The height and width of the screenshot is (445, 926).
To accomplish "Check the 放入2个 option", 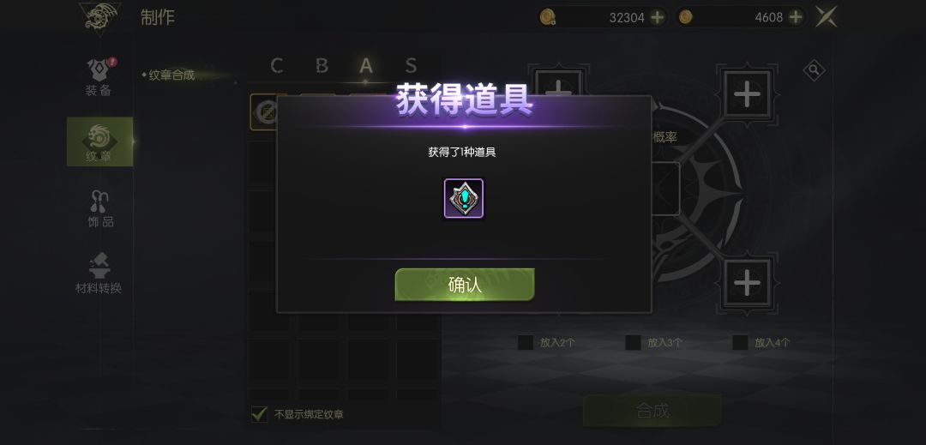I will 525,342.
